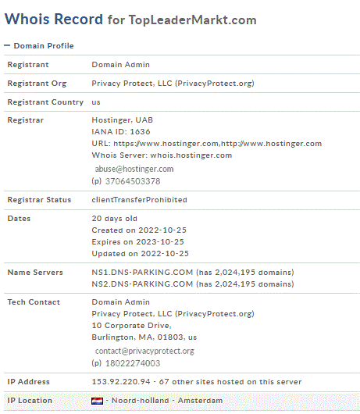Click the Dates row label
This screenshot has height=414, width=360.
(x=19, y=219)
